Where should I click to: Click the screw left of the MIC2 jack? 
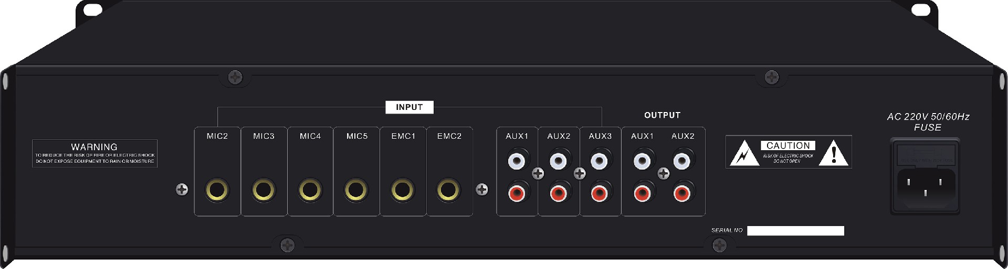pyautogui.click(x=182, y=189)
